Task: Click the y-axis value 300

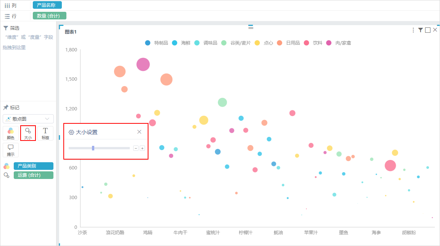Action: (x=73, y=198)
